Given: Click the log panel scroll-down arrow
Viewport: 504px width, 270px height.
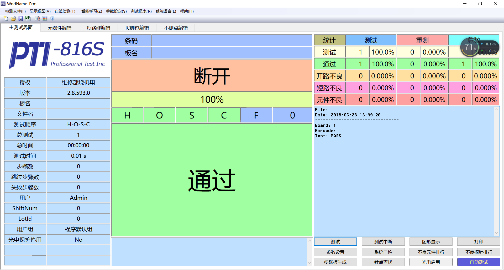Looking at the screenshot, I should (x=496, y=233).
